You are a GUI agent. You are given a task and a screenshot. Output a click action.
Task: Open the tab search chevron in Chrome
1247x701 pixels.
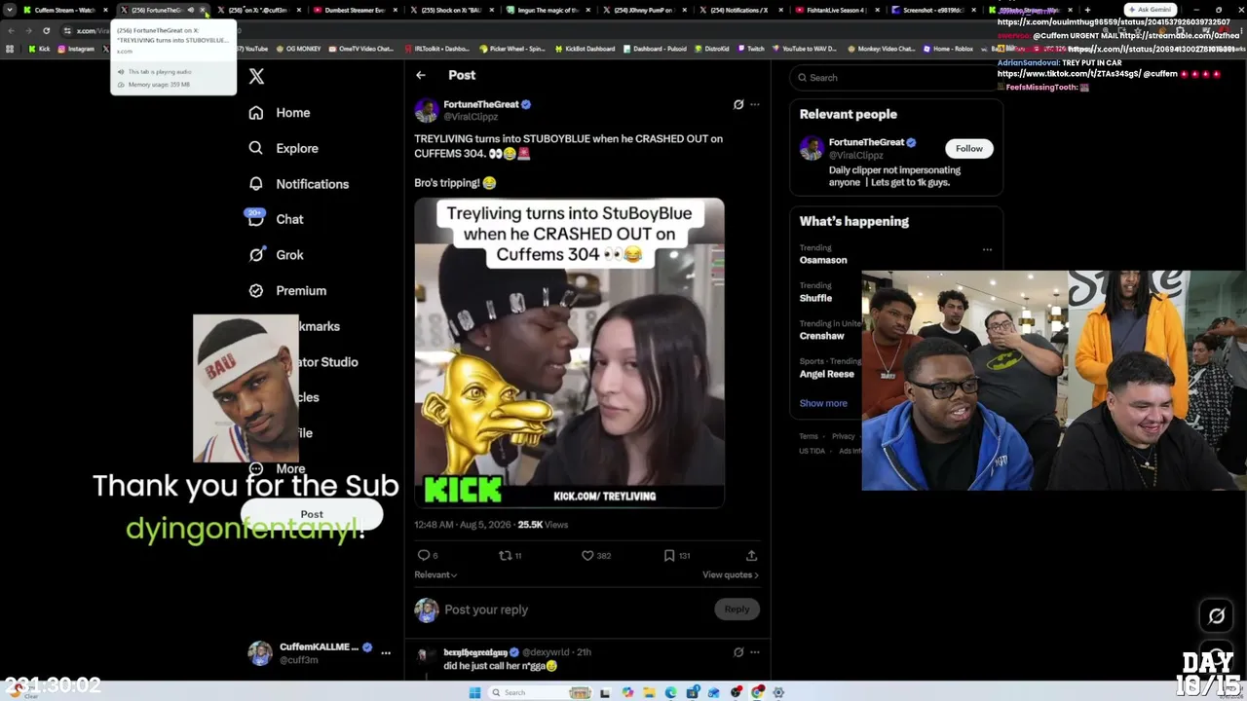8,10
